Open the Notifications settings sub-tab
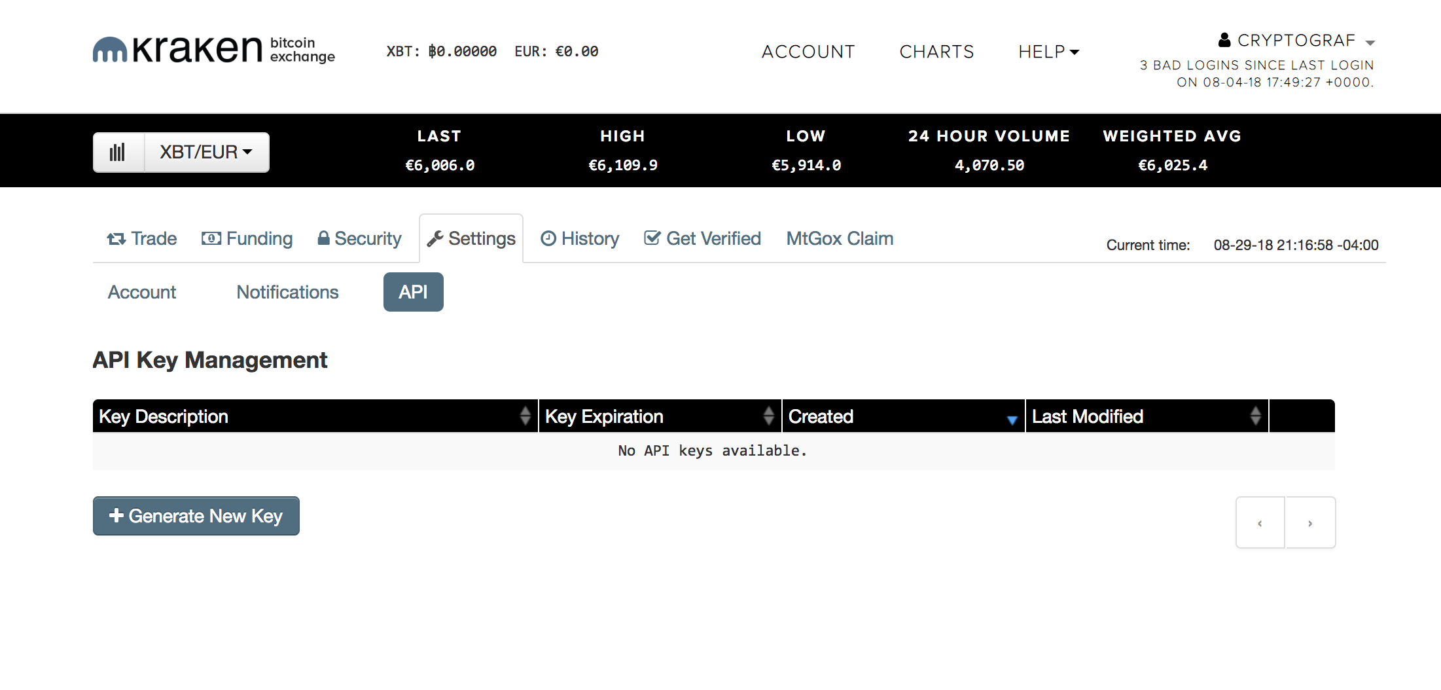This screenshot has width=1441, height=690. [x=287, y=292]
